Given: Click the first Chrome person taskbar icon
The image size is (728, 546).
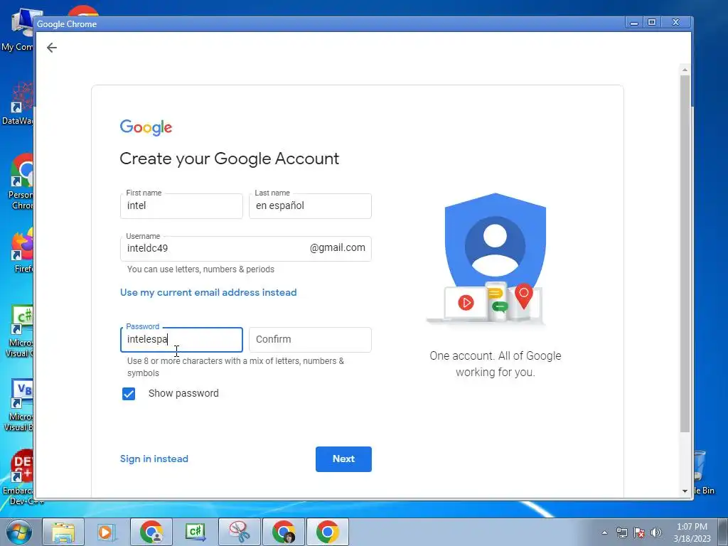Looking at the screenshot, I should (151, 532).
